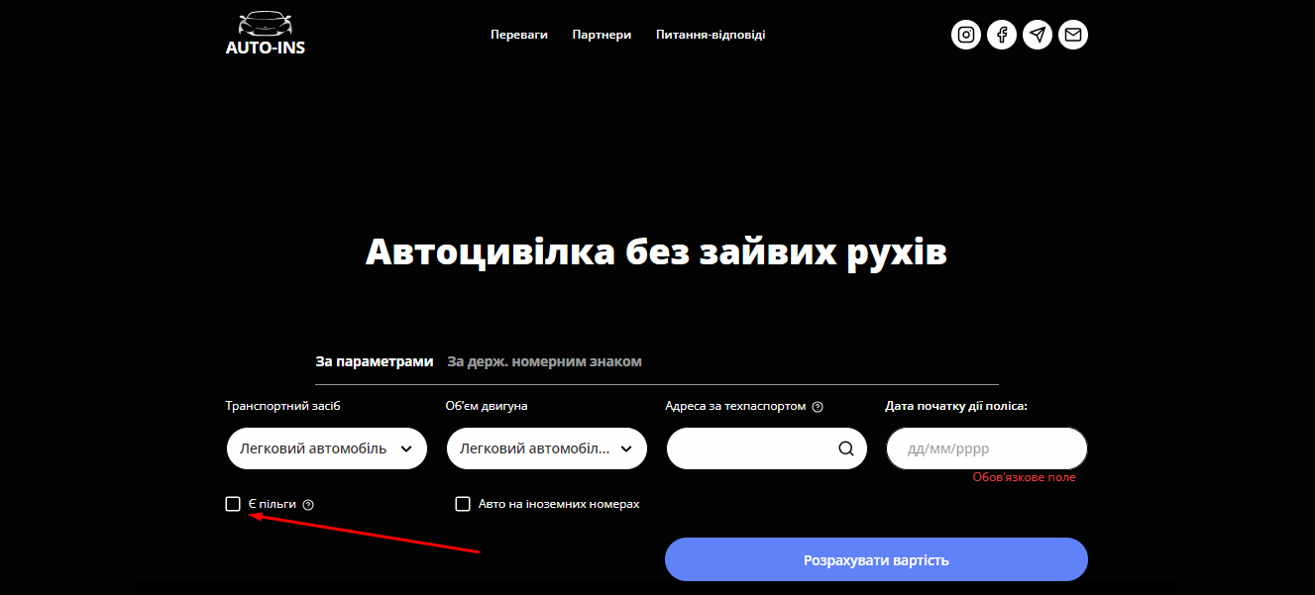Image resolution: width=1315 pixels, height=595 pixels.
Task: Open Питання-відповіді page
Action: 711,35
